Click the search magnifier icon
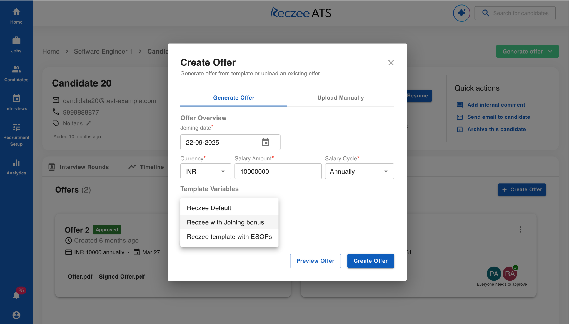The height and width of the screenshot is (324, 569). (486, 13)
